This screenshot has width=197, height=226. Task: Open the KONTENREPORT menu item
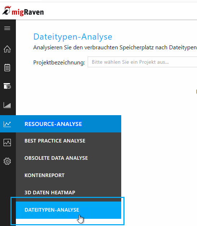(x=44, y=175)
